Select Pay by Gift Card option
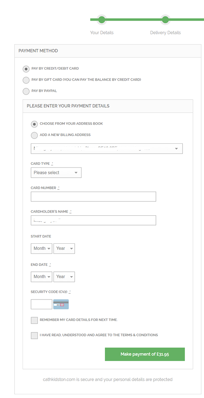 pyautogui.click(x=26, y=80)
